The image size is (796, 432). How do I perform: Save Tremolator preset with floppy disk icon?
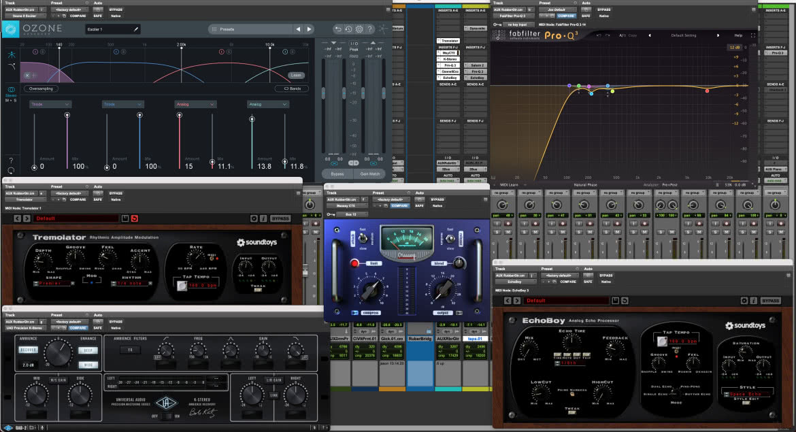click(125, 218)
